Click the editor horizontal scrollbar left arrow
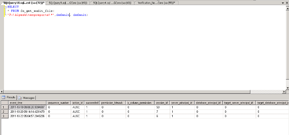The height and width of the screenshot is (135, 289). pos(2,91)
